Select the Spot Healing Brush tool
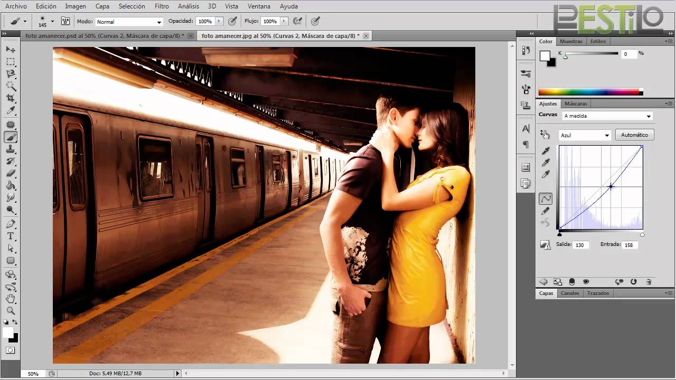 [x=11, y=125]
